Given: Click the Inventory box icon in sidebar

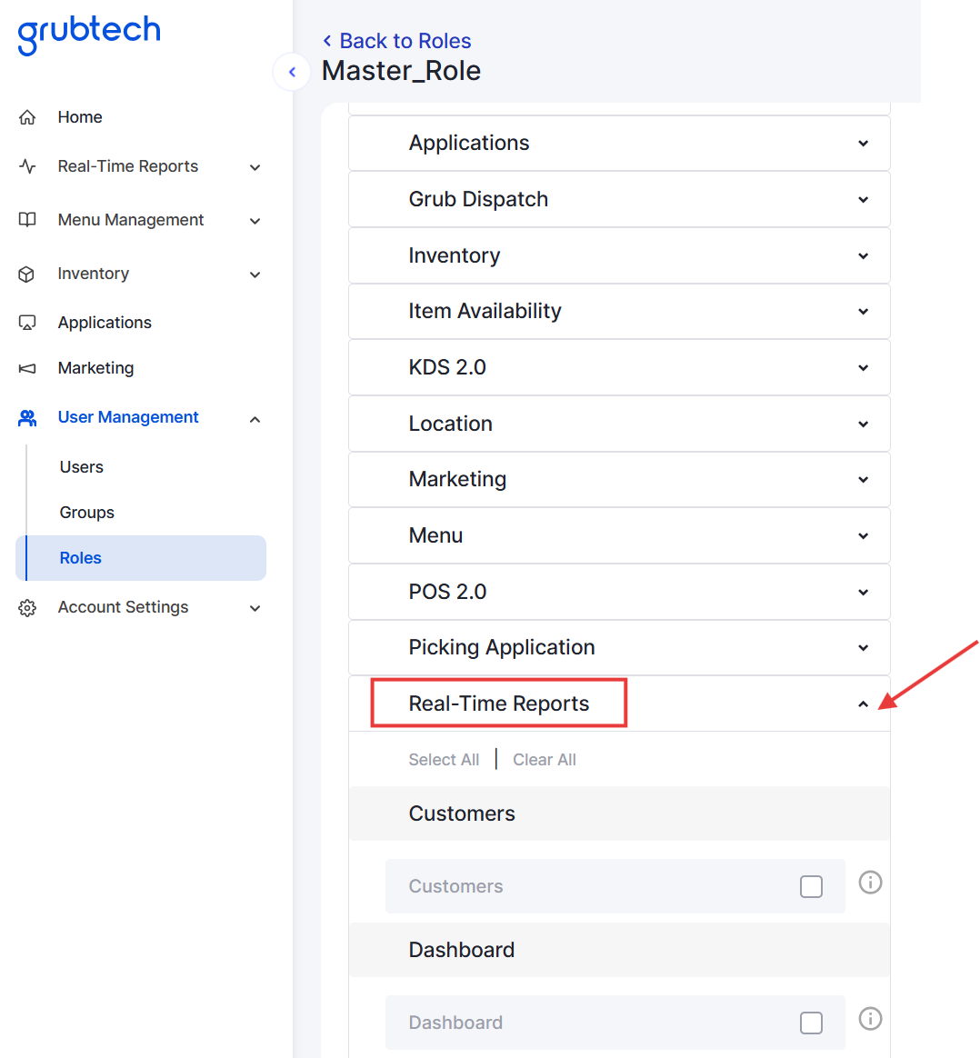Looking at the screenshot, I should 26,274.
